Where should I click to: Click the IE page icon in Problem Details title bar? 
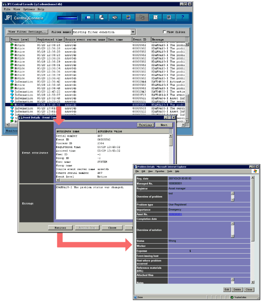(x=135, y=167)
